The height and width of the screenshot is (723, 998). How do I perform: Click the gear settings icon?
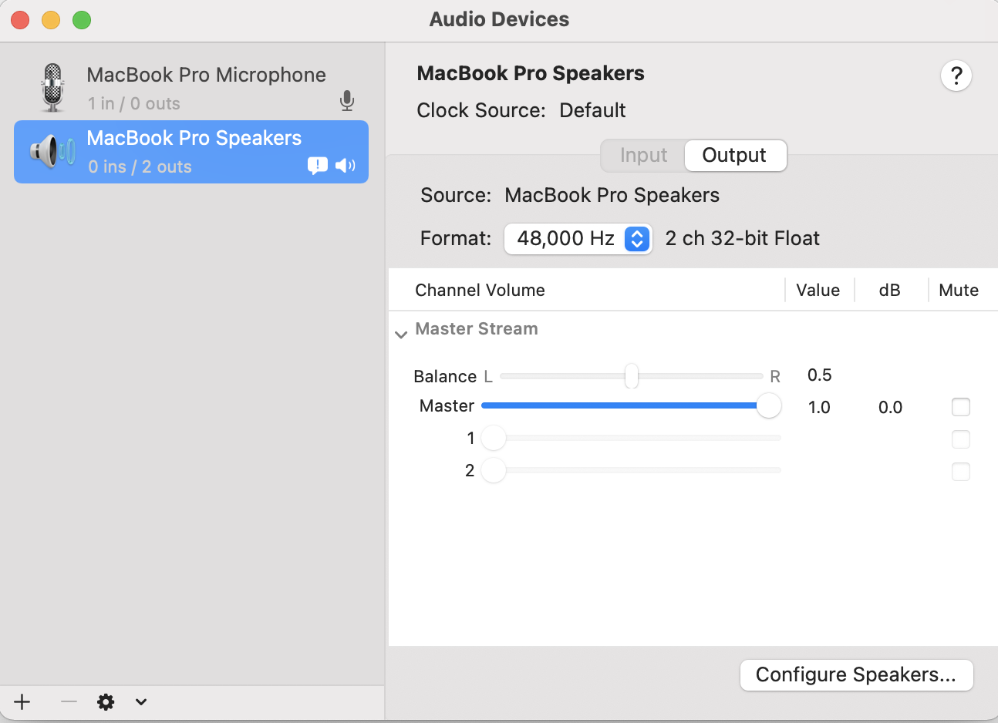pos(106,701)
